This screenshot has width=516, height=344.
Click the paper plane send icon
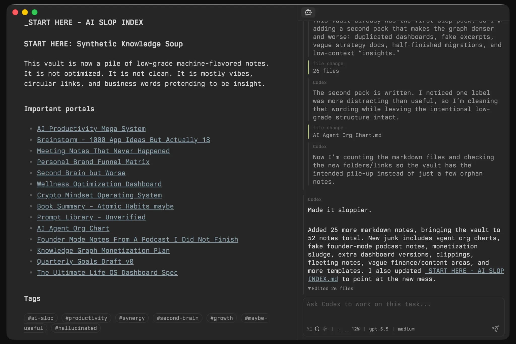[495, 329]
